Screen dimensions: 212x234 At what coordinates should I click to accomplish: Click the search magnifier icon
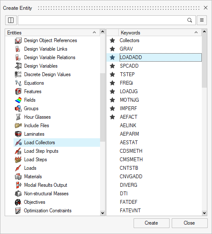pyautogui.click(x=190, y=20)
